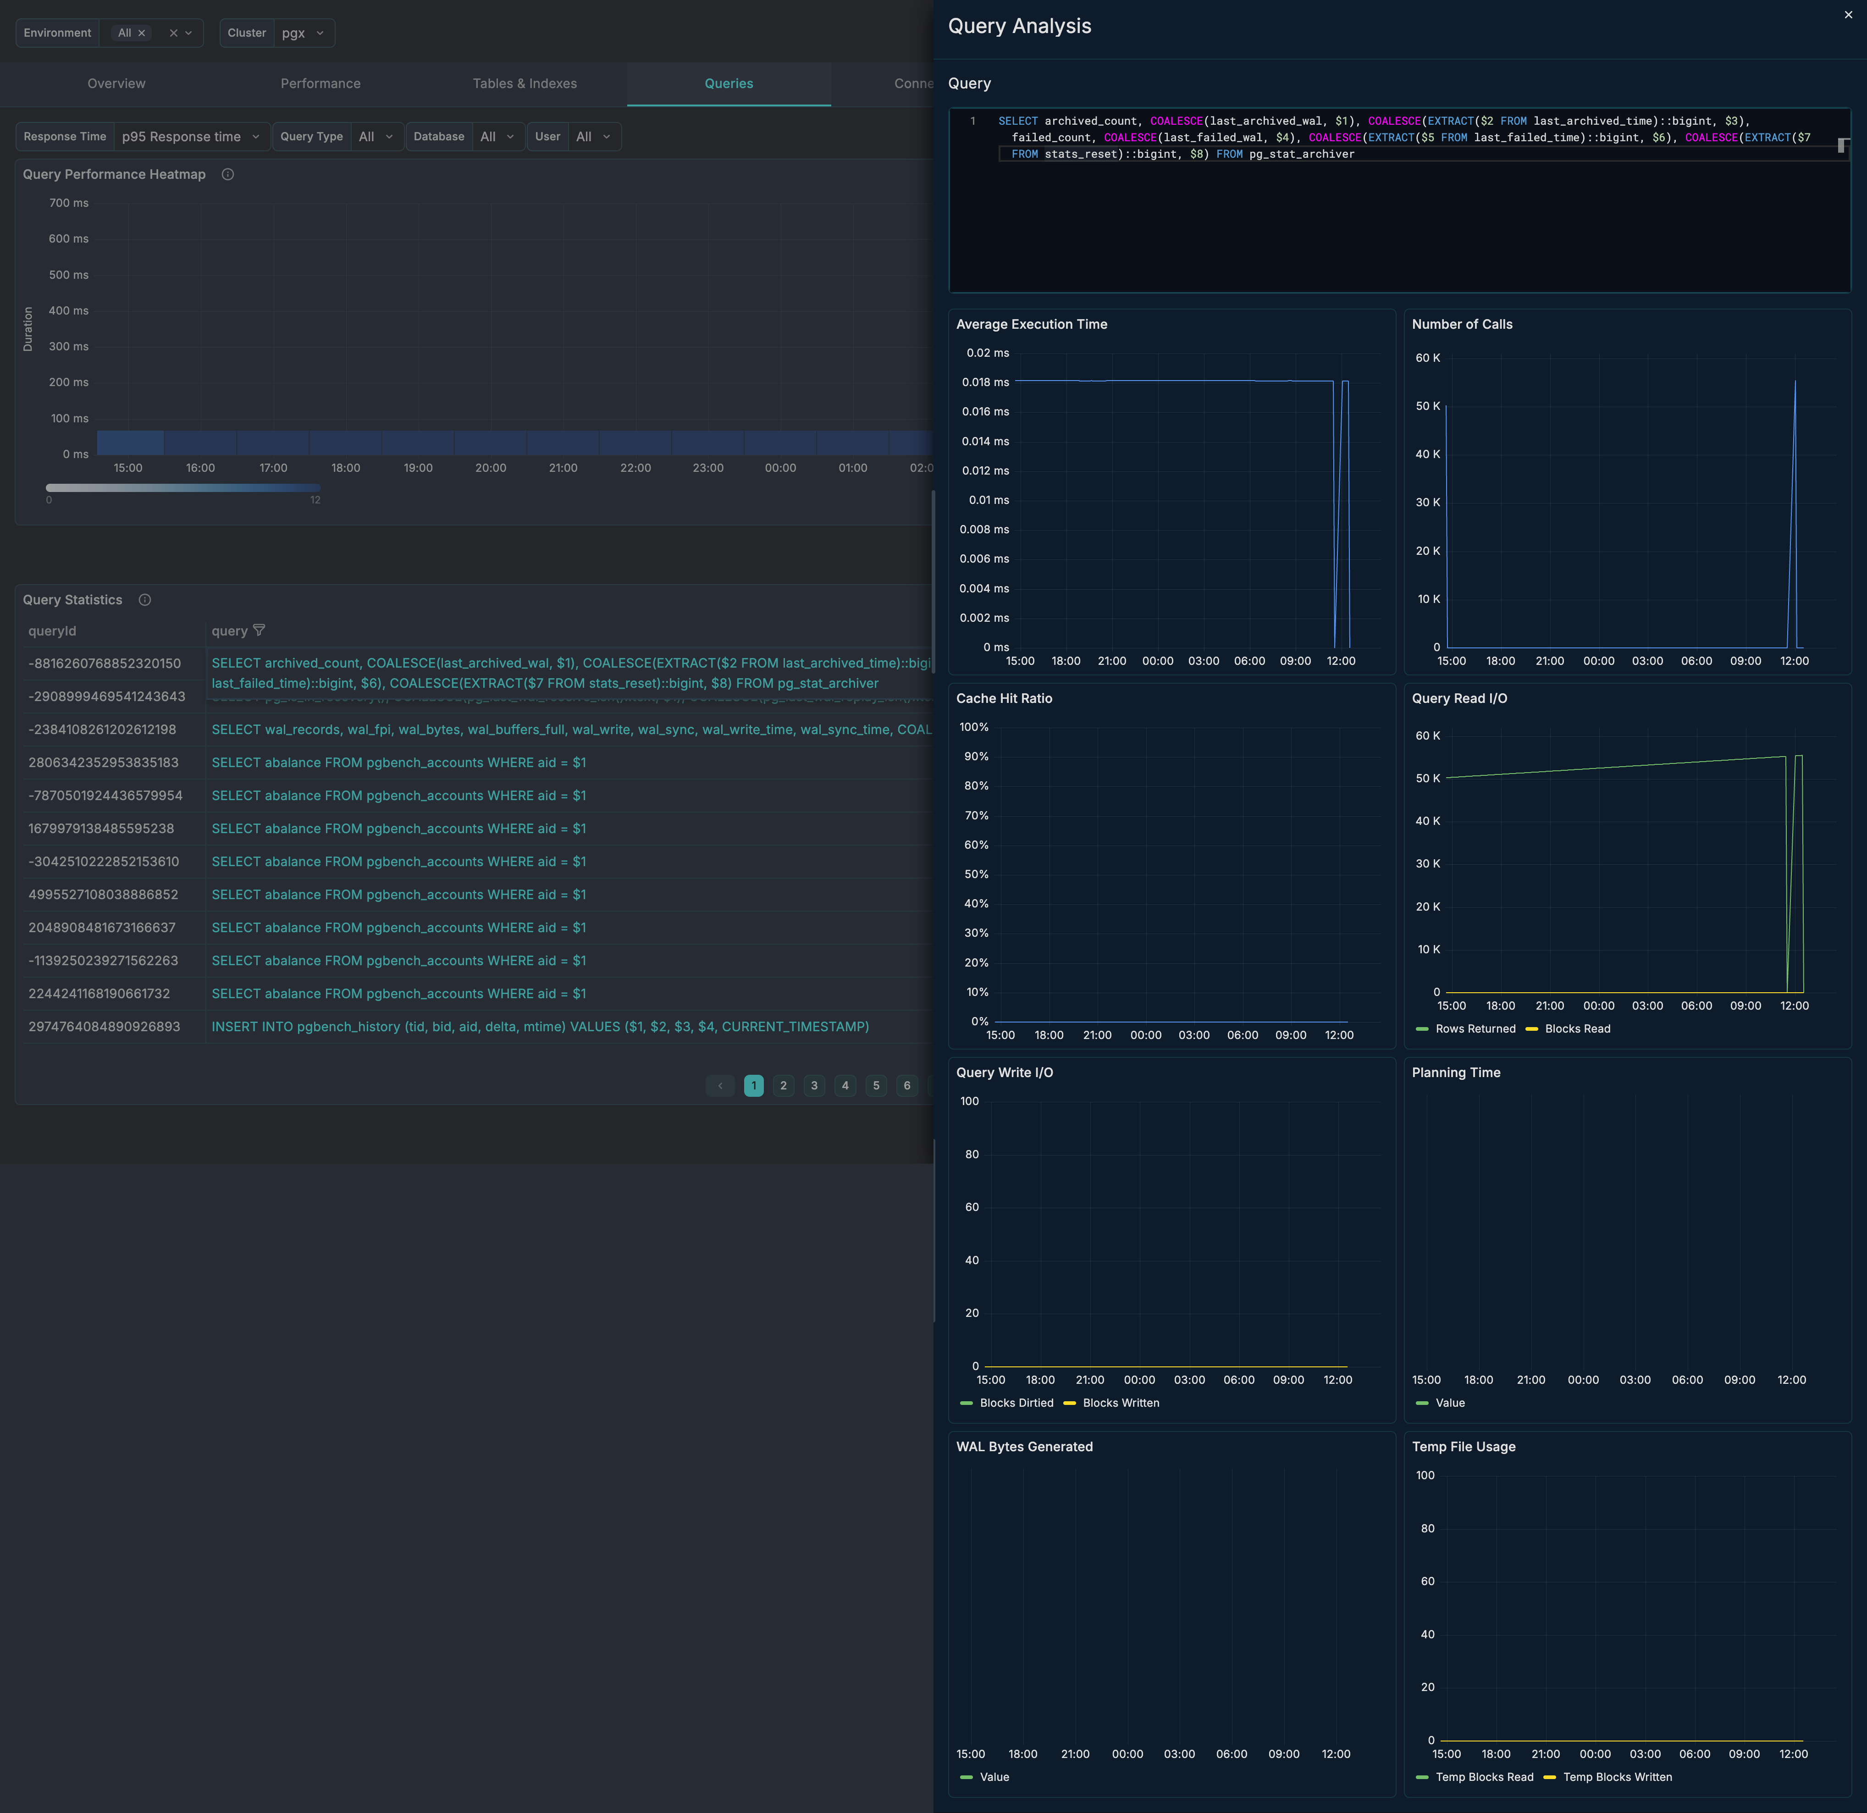Switch to the Tables & Indexes tab
This screenshot has width=1867, height=1813.
pyautogui.click(x=525, y=84)
